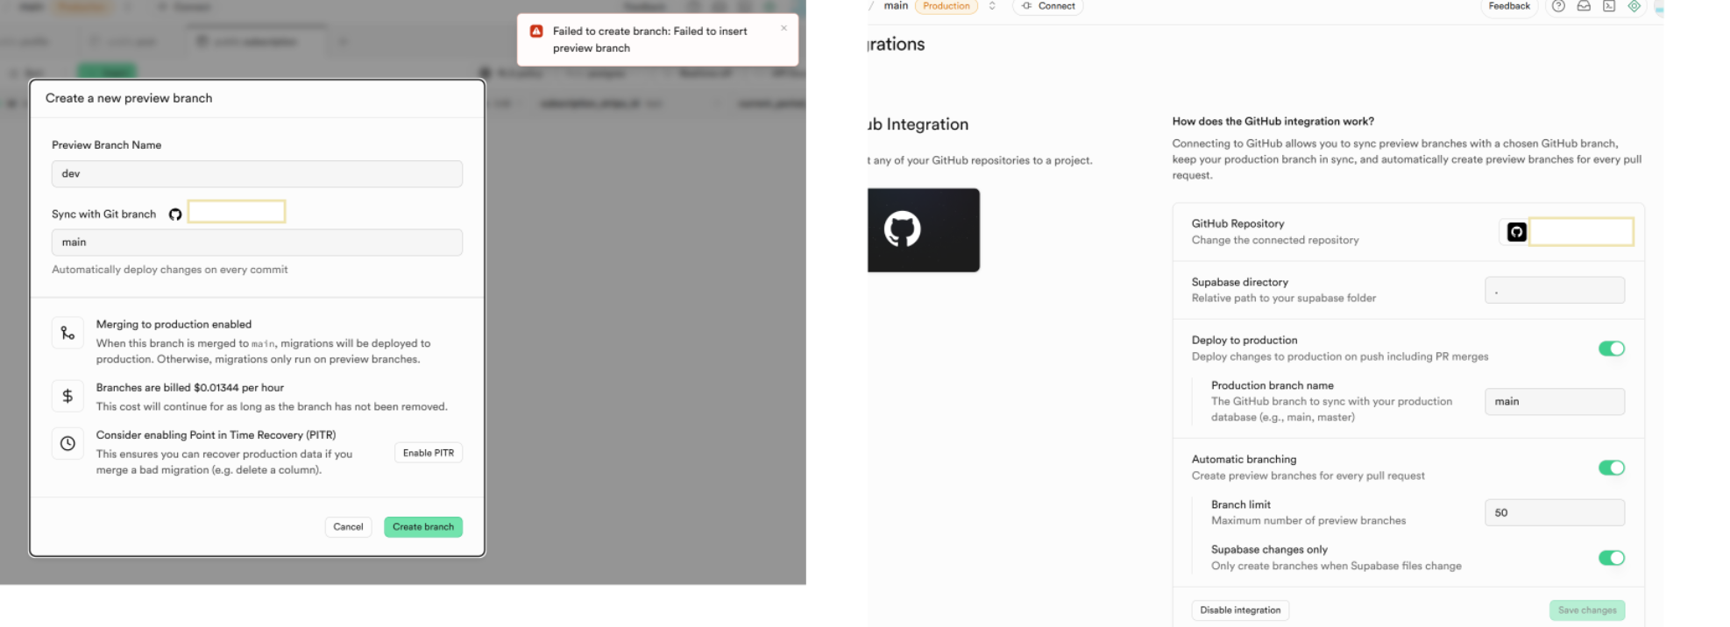The height and width of the screenshot is (627, 1730).
Task: Click 'Sync with Git branch' label
Action: [103, 215]
